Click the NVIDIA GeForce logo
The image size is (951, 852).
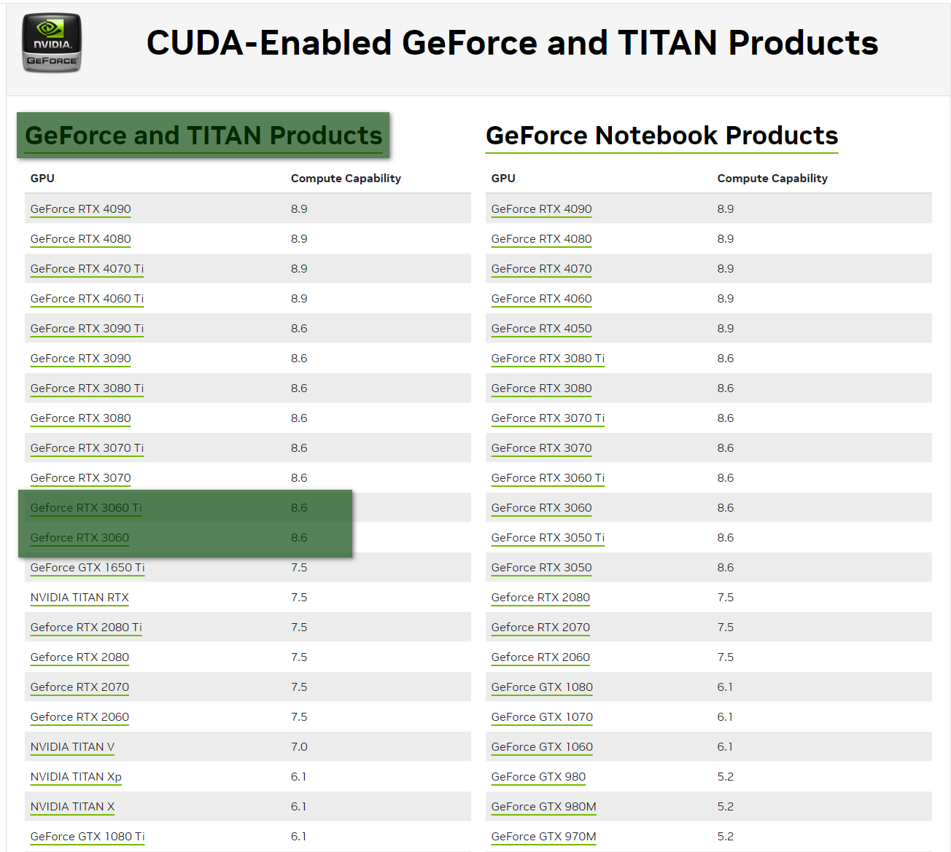click(51, 43)
